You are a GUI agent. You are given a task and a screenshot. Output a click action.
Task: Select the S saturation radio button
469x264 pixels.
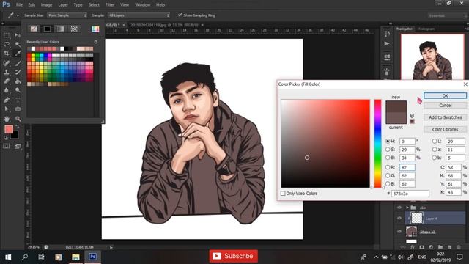388,149
